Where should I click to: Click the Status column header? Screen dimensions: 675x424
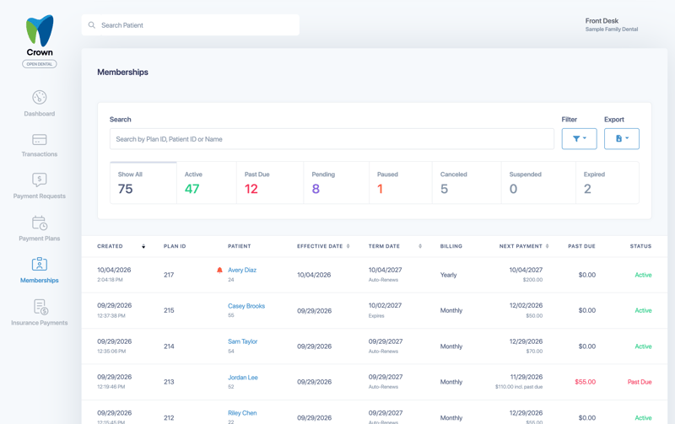(x=640, y=246)
